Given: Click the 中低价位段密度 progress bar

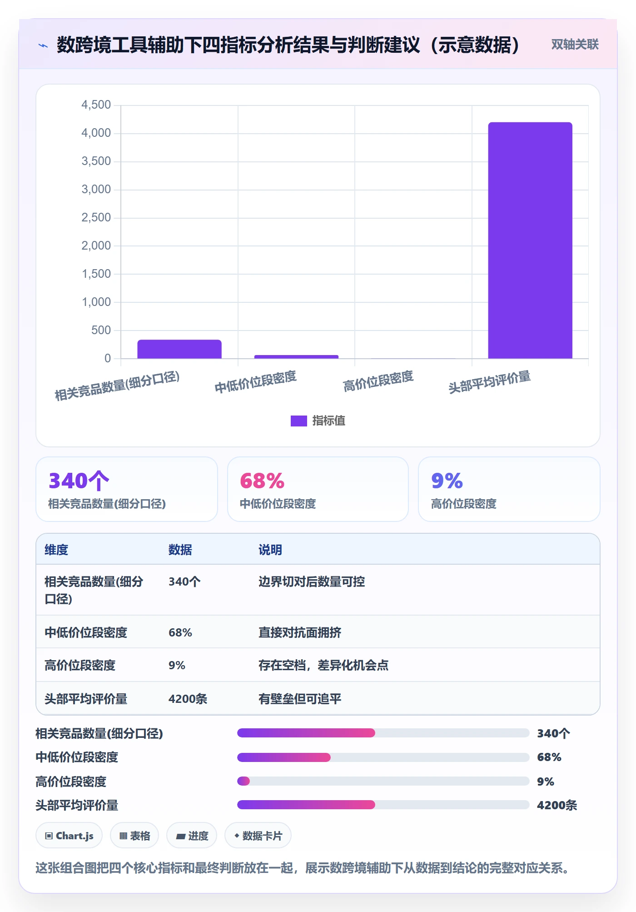Looking at the screenshot, I should [x=383, y=757].
